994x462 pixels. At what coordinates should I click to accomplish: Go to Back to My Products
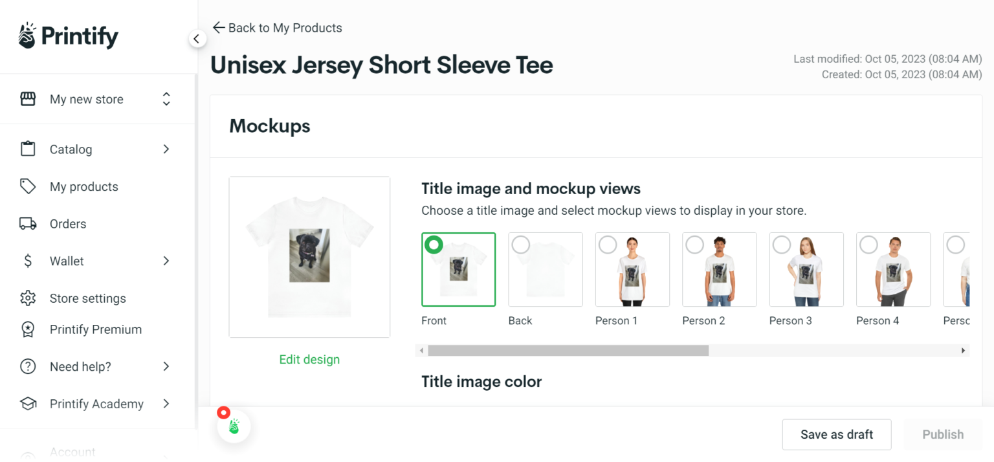point(277,28)
